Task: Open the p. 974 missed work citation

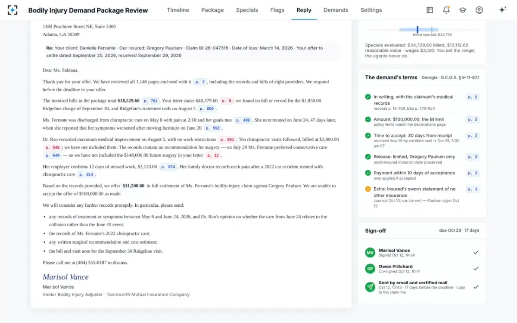Action: click(x=168, y=167)
